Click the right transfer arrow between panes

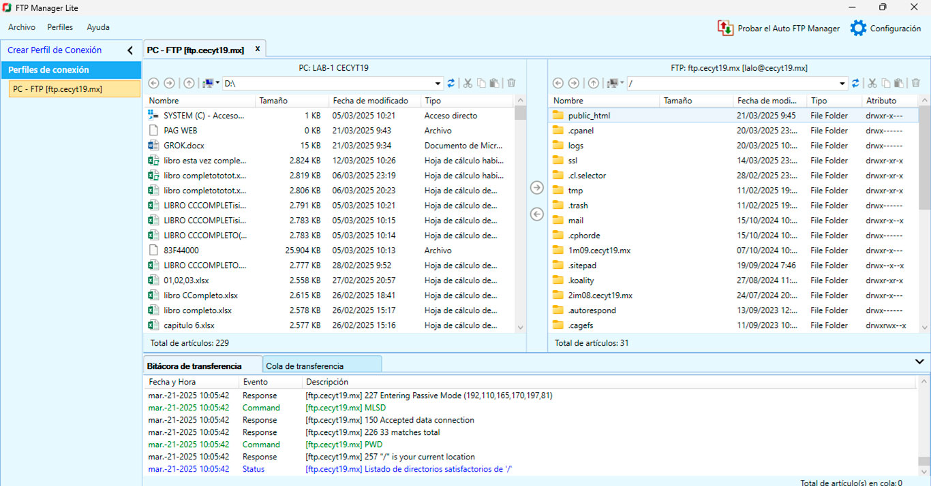pos(537,188)
